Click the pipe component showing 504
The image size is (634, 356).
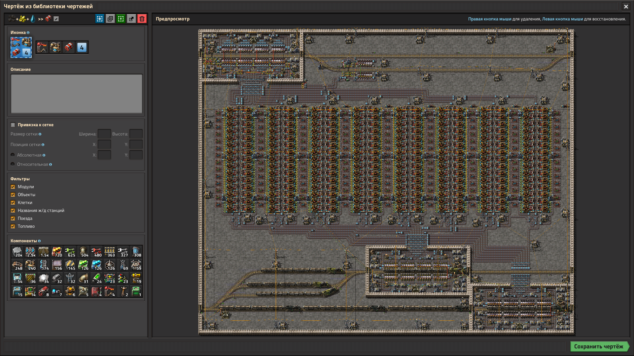[83, 252]
